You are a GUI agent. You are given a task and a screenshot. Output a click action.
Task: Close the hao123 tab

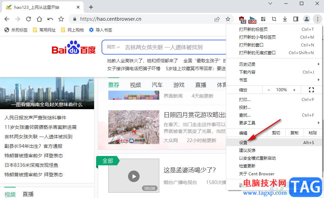pos(78,7)
